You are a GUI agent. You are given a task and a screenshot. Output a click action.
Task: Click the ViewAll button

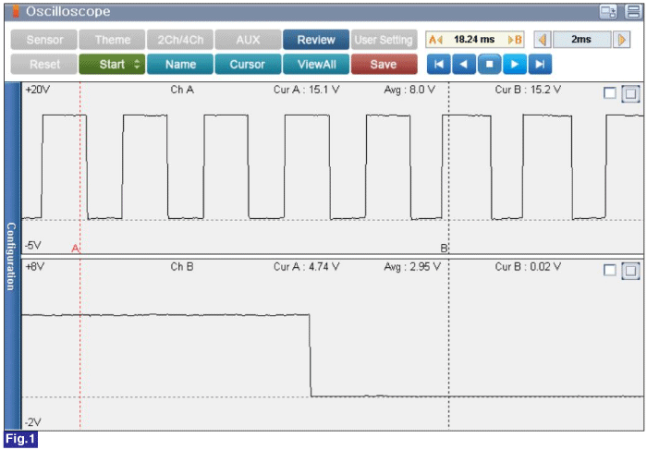point(316,65)
